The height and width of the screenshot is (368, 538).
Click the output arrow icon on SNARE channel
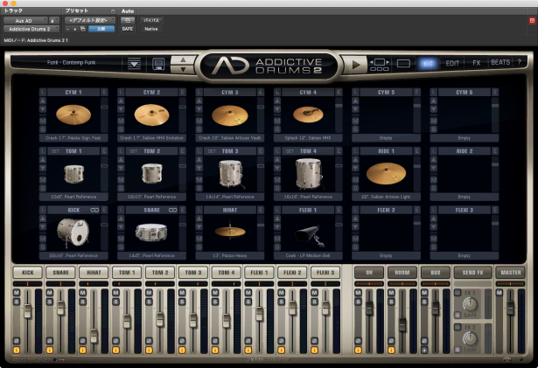coord(49,351)
